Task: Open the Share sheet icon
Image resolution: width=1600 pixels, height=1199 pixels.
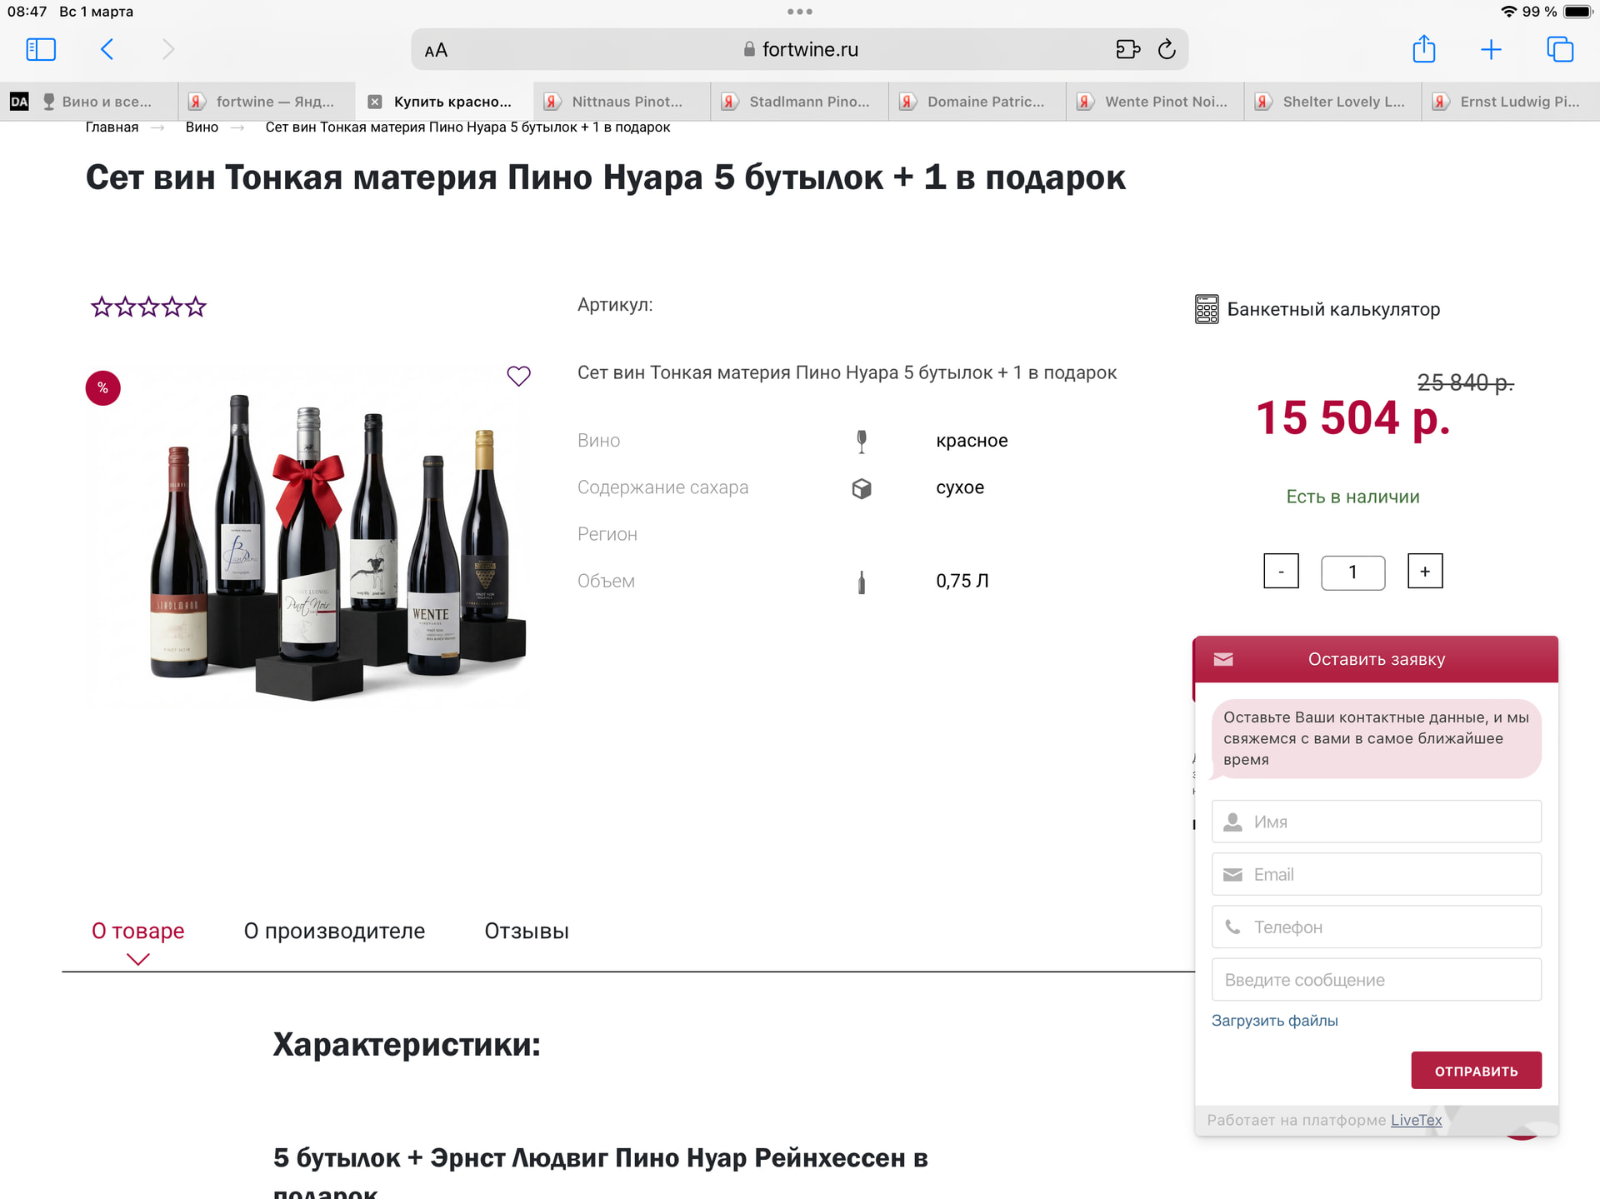Action: coord(1423,49)
